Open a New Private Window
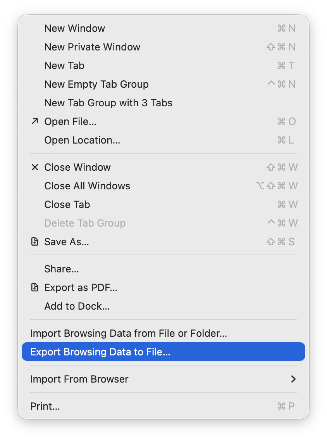 pyautogui.click(x=92, y=47)
